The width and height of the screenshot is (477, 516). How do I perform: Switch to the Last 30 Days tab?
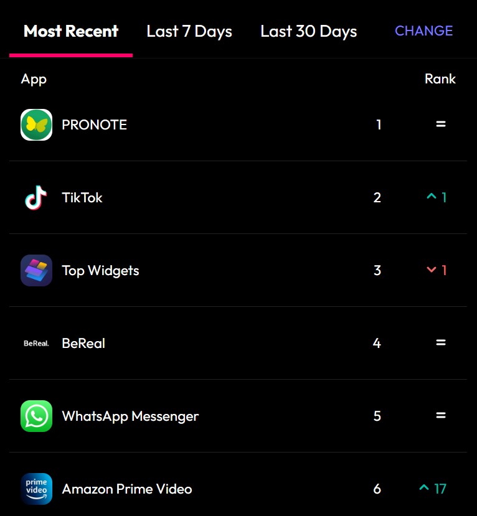309,32
